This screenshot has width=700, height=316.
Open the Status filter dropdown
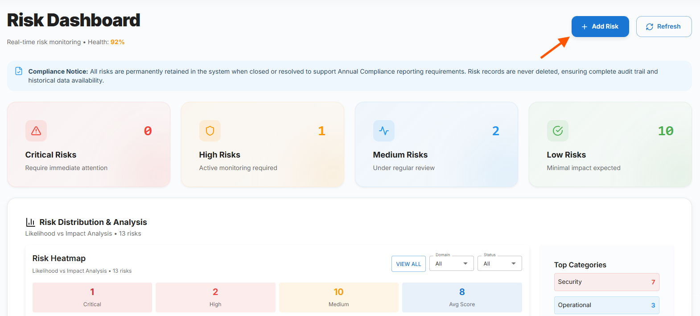tap(499, 264)
